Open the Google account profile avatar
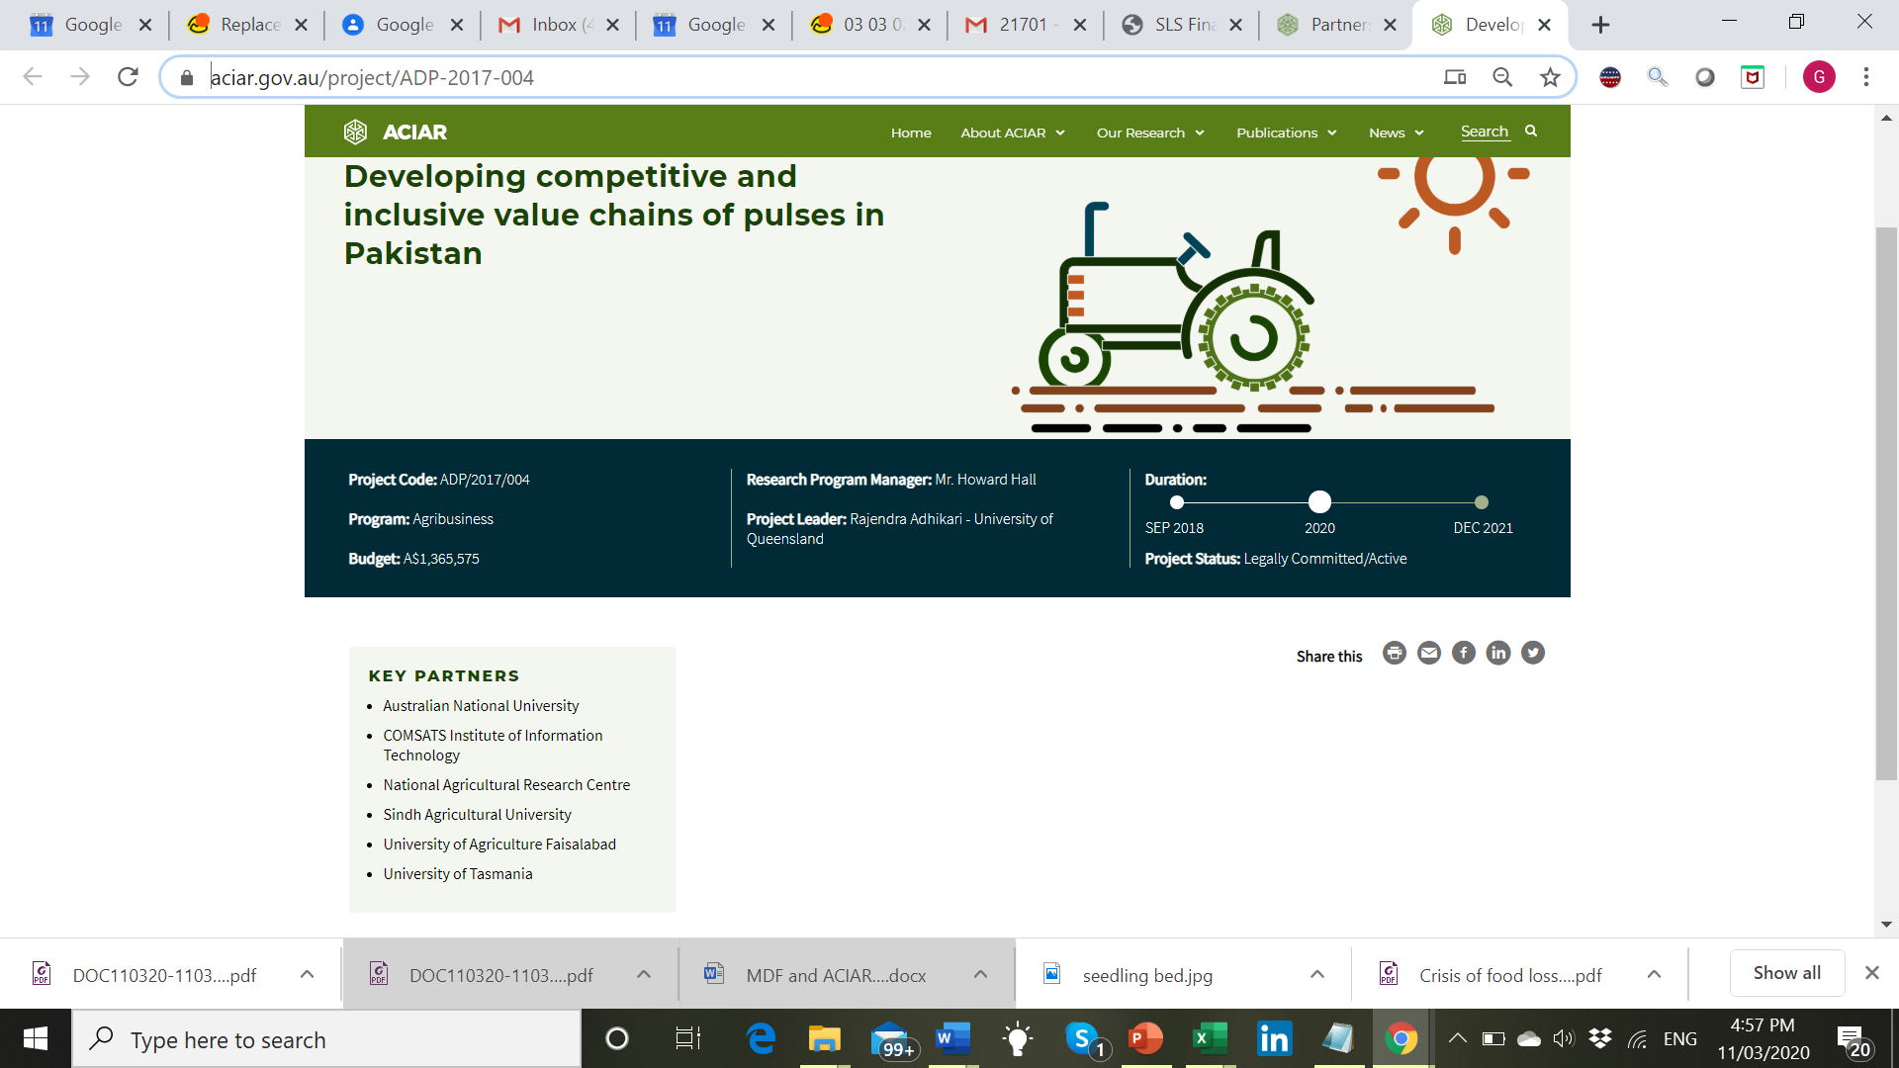1899x1068 pixels. pos(1819,77)
